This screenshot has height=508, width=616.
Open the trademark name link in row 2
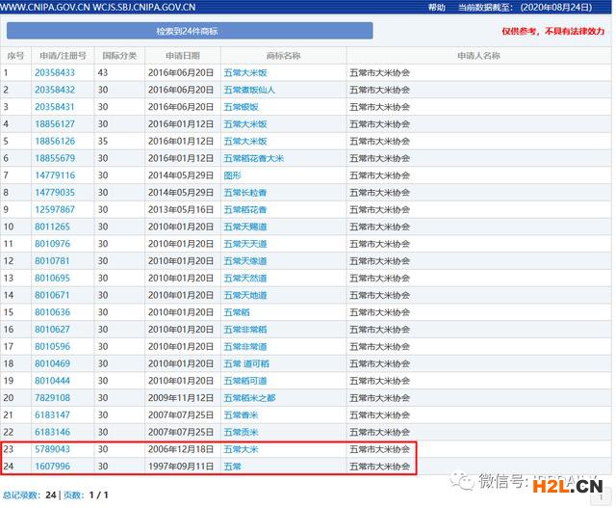tap(249, 90)
